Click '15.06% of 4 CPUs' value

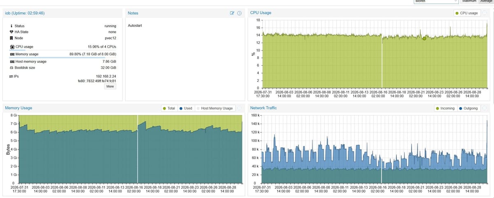coord(102,47)
